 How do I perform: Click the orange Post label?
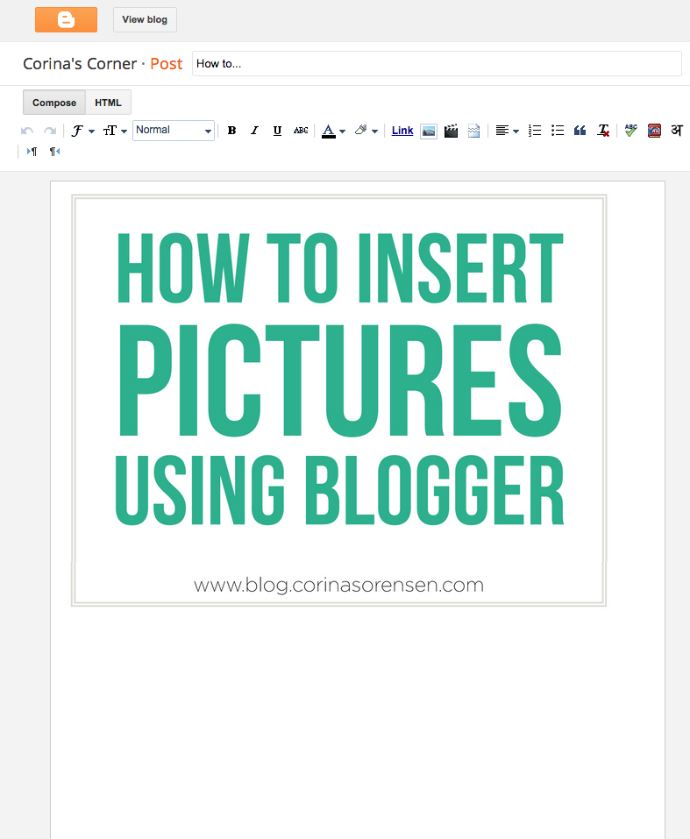pyautogui.click(x=166, y=64)
